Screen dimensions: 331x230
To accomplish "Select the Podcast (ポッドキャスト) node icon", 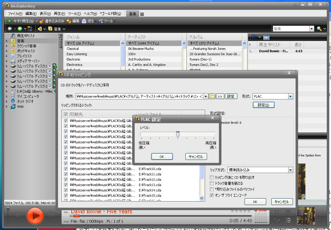I will pos(13,51).
